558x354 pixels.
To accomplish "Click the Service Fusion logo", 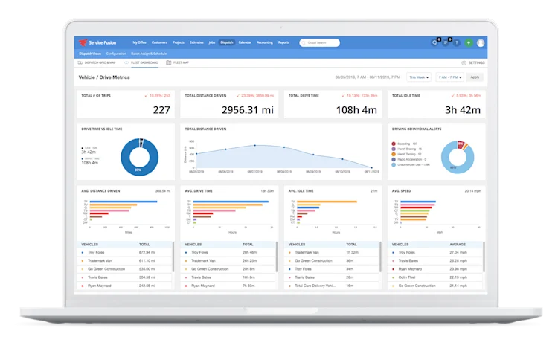I will [97, 42].
